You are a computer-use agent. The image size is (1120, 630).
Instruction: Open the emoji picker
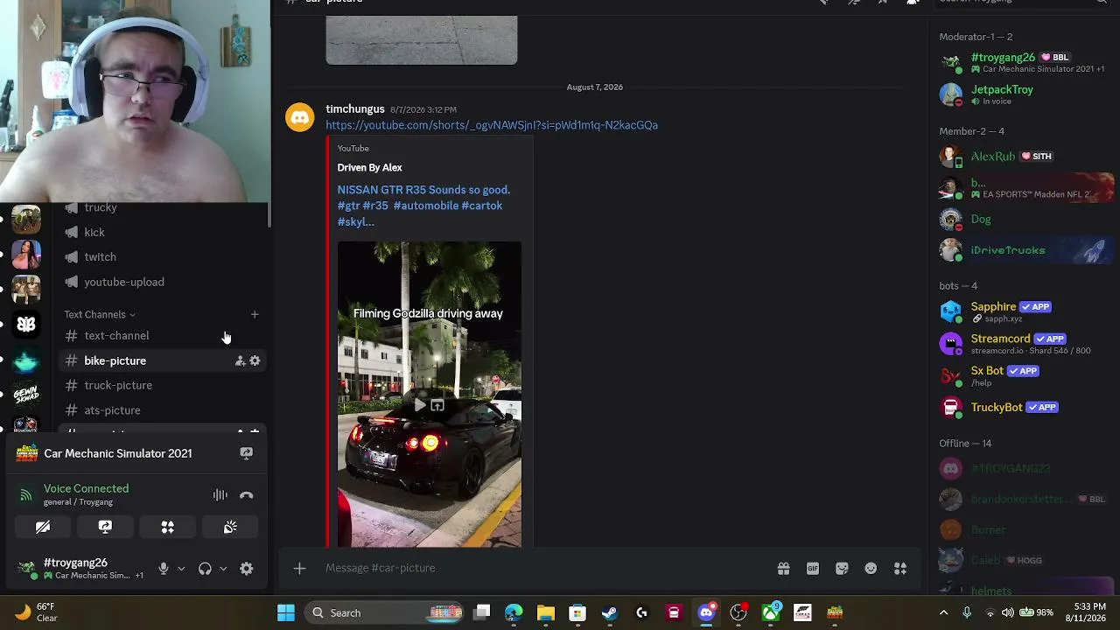point(871,569)
